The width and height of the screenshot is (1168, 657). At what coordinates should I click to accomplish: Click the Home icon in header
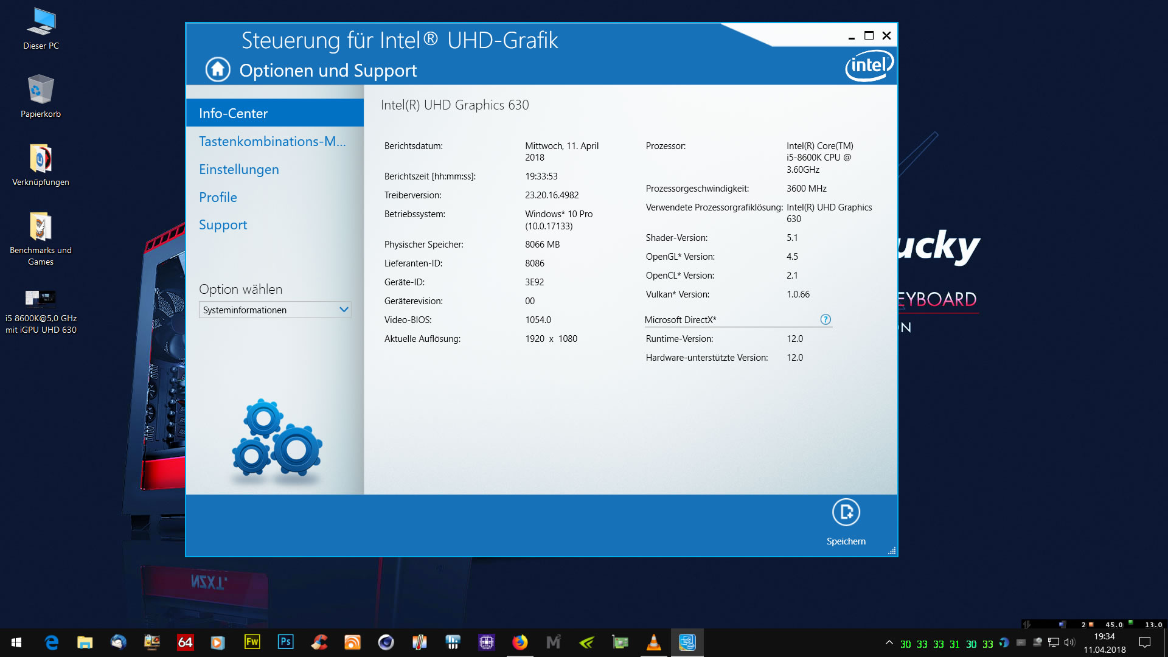(x=218, y=69)
